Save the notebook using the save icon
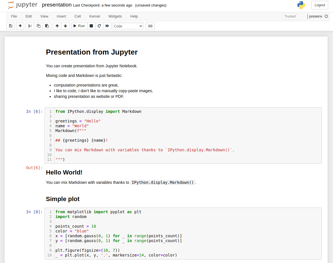333x263 pixels. [x=10, y=26]
